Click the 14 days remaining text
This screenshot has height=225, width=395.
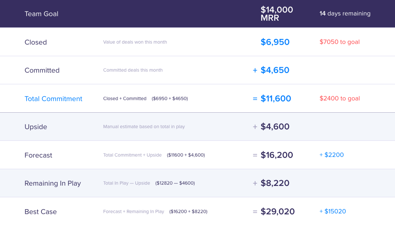coord(345,13)
